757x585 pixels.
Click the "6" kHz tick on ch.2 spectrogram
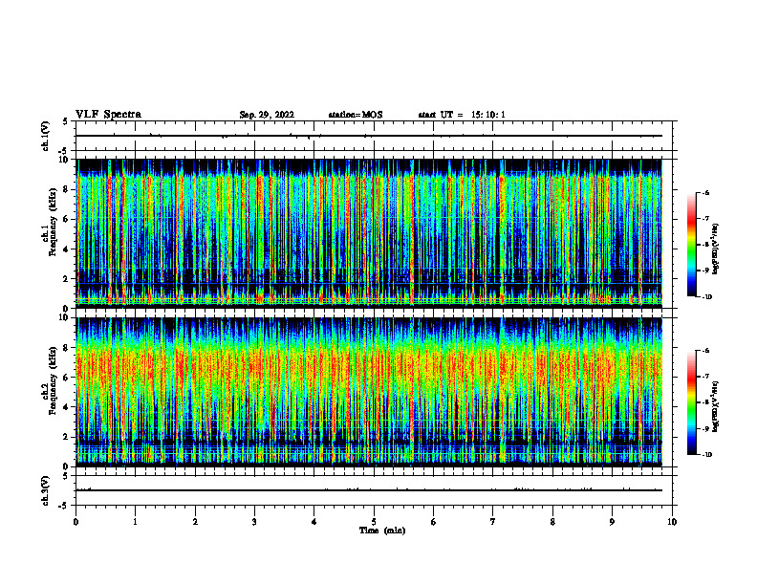[x=67, y=378]
